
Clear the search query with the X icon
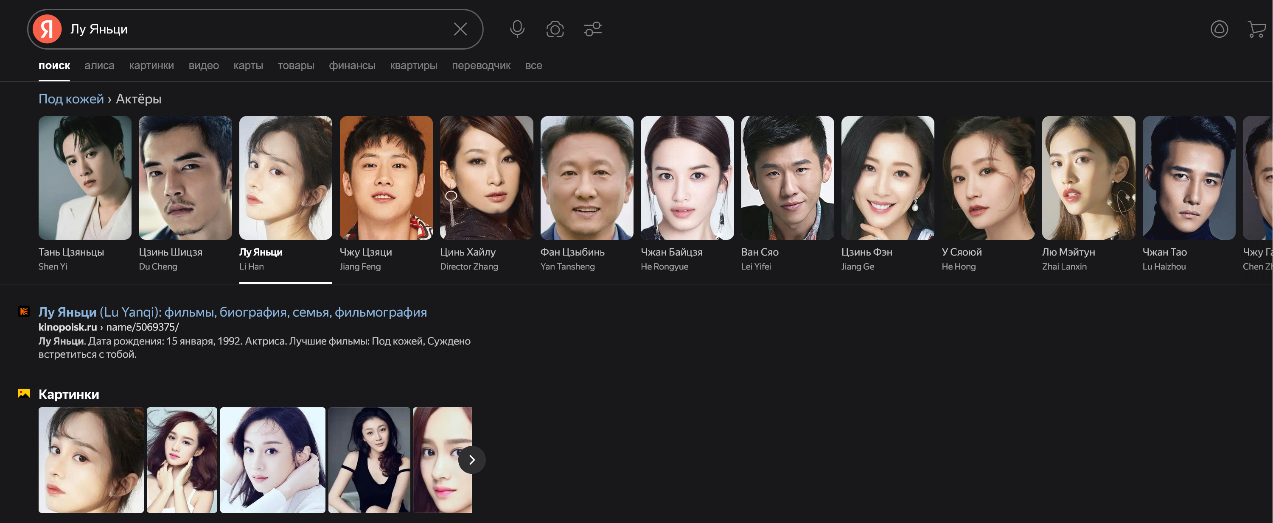click(x=460, y=29)
